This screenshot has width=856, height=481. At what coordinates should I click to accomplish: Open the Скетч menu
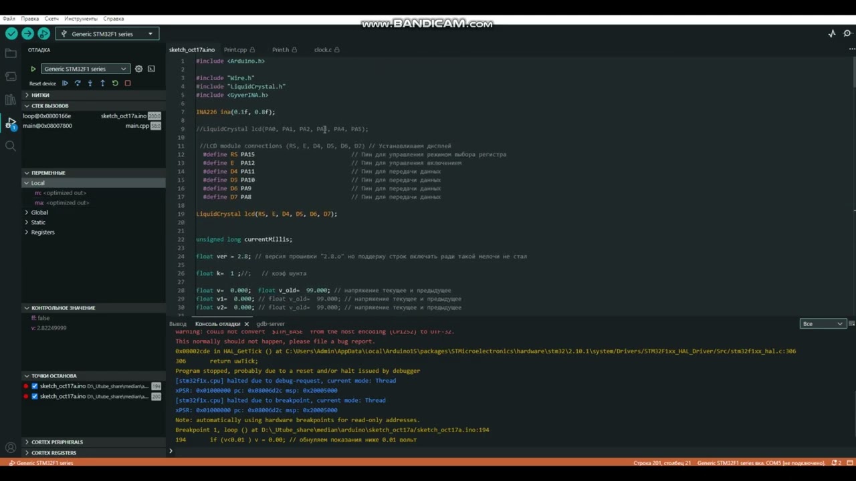pyautogui.click(x=51, y=19)
